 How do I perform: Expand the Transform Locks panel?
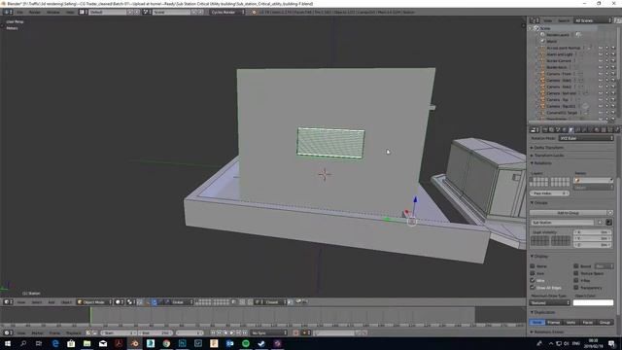coord(547,156)
